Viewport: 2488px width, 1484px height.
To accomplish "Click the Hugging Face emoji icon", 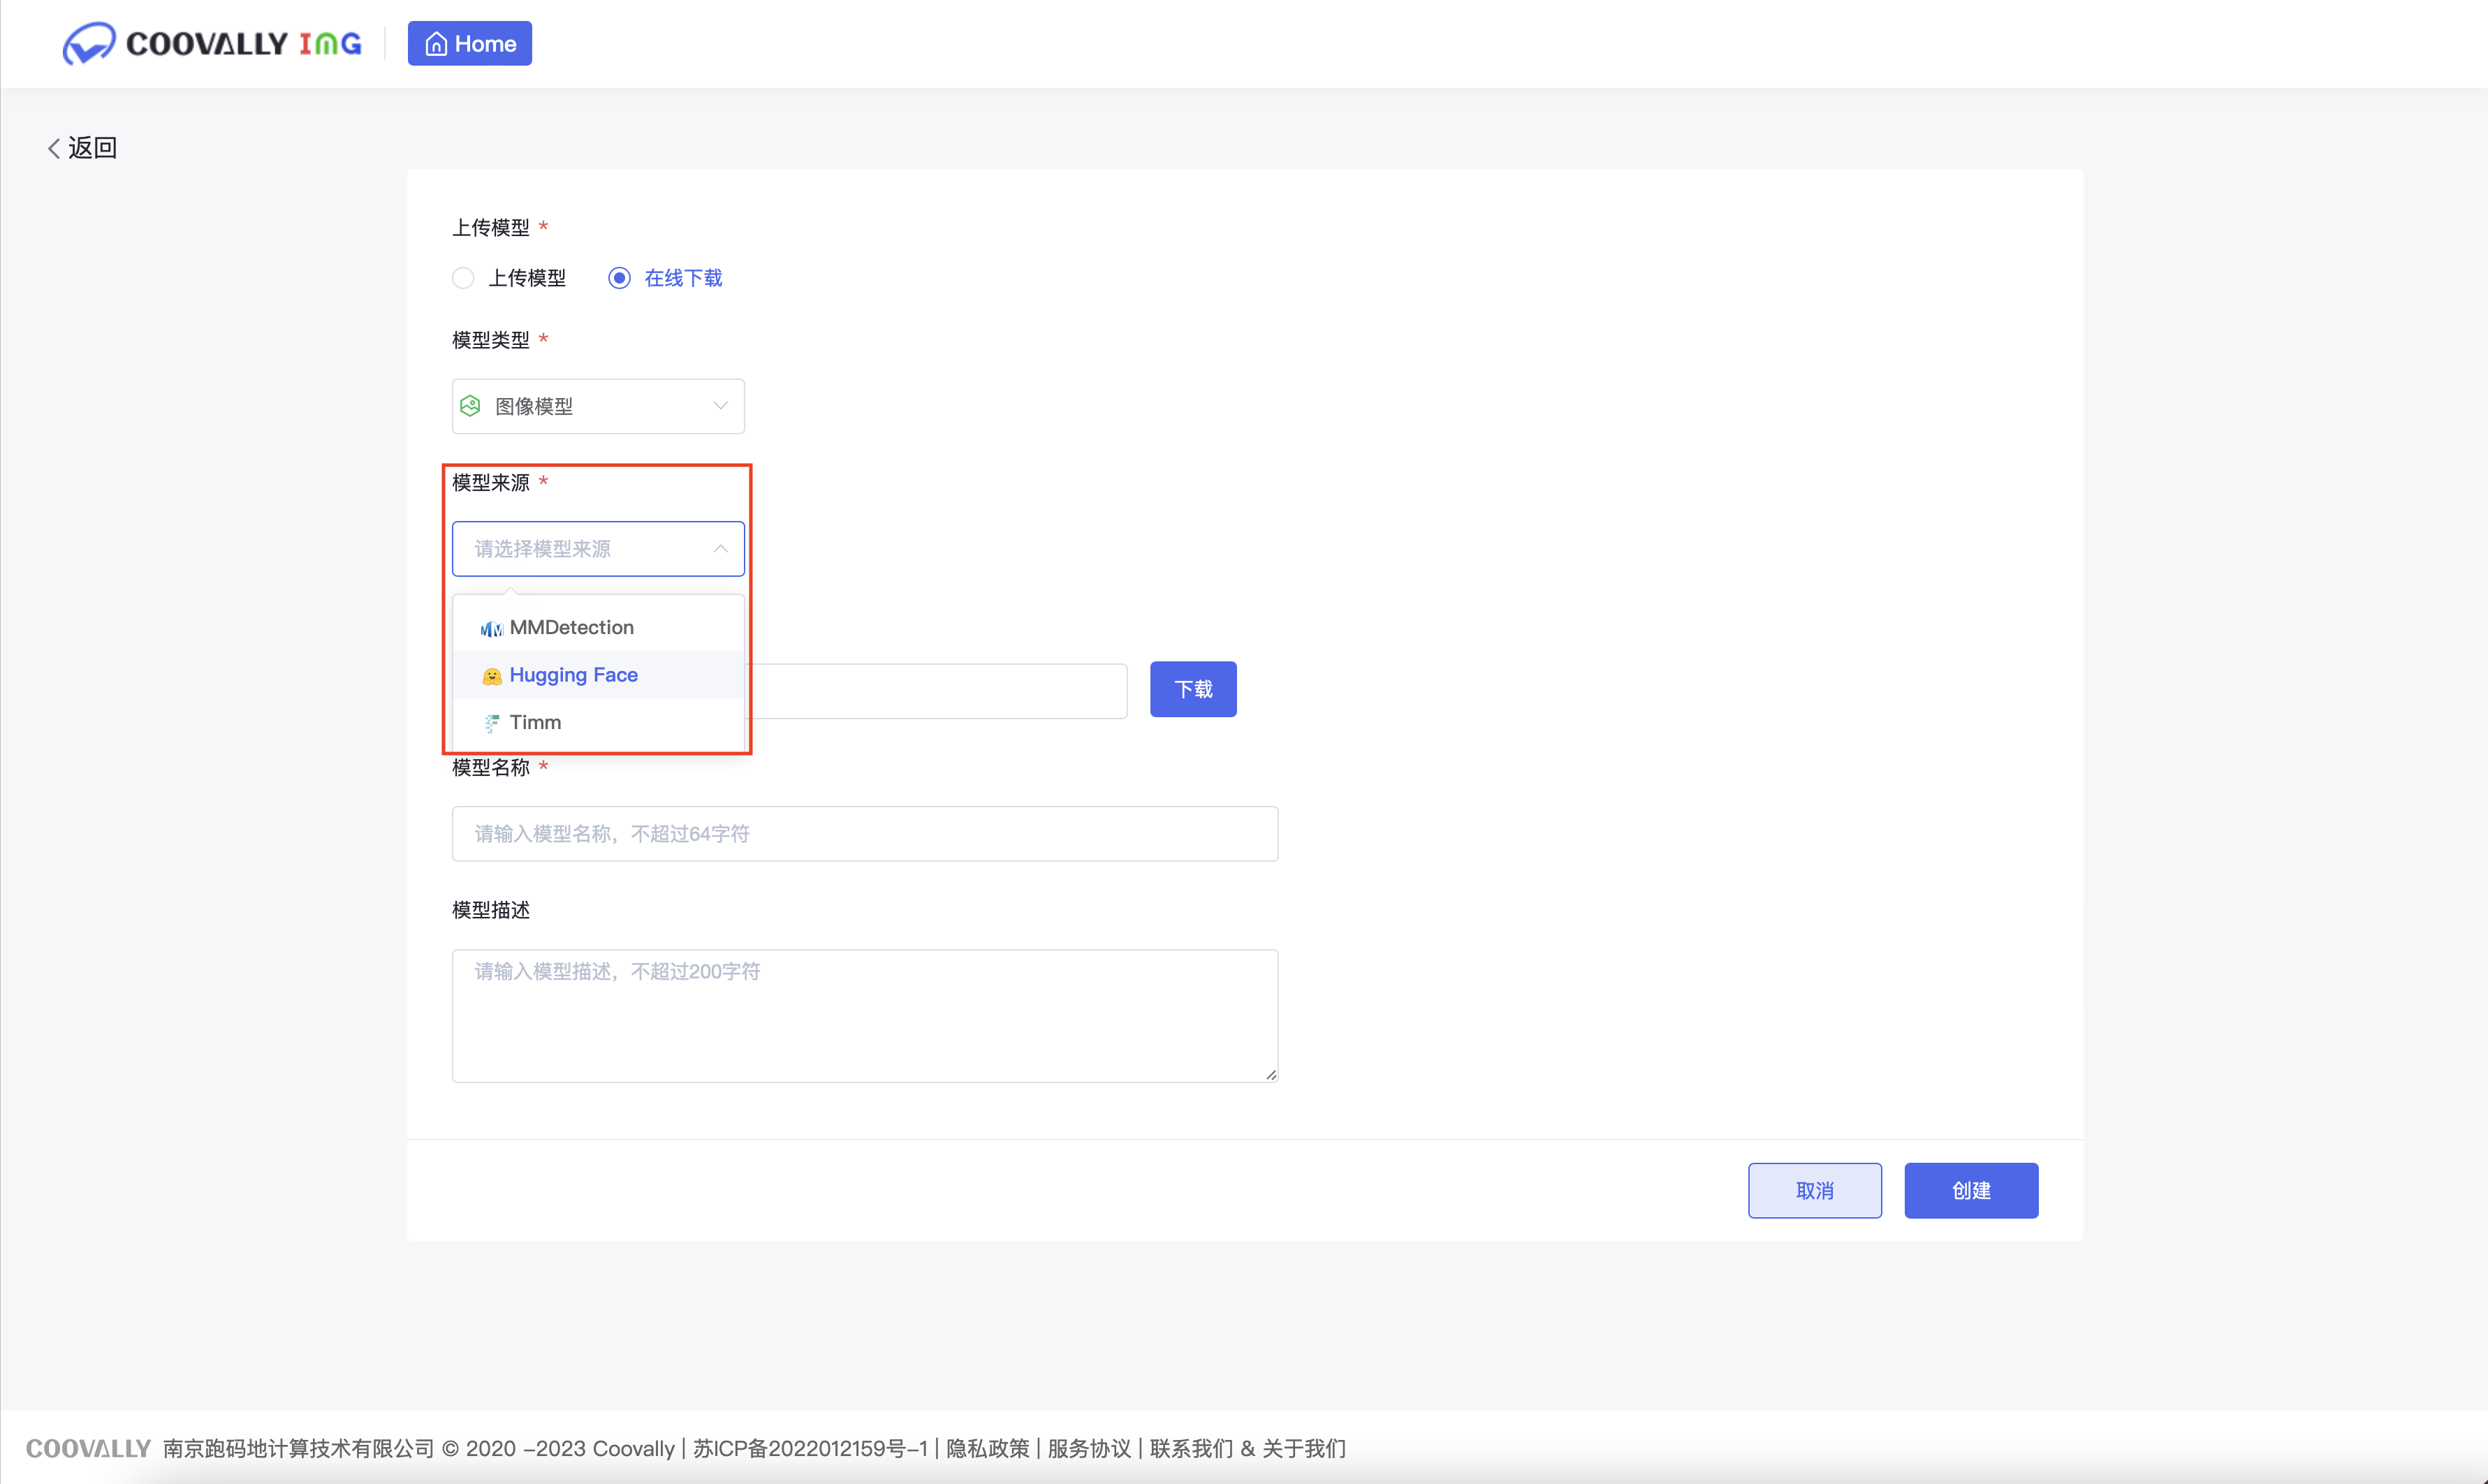I will pyautogui.click(x=491, y=675).
